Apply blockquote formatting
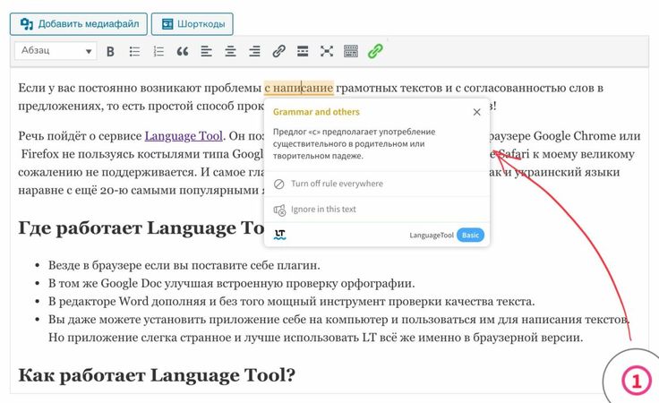This screenshot has height=403, width=659. click(183, 51)
